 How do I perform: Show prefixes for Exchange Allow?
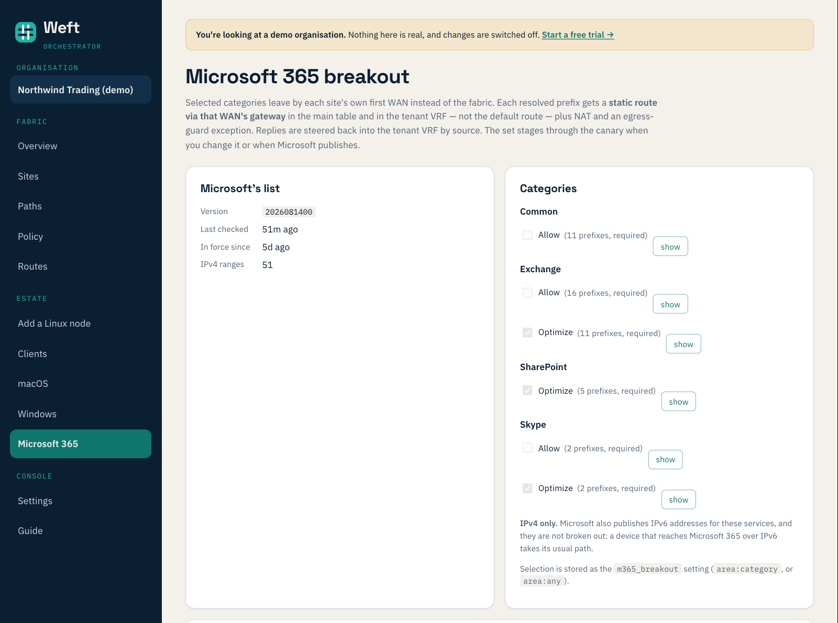point(670,304)
